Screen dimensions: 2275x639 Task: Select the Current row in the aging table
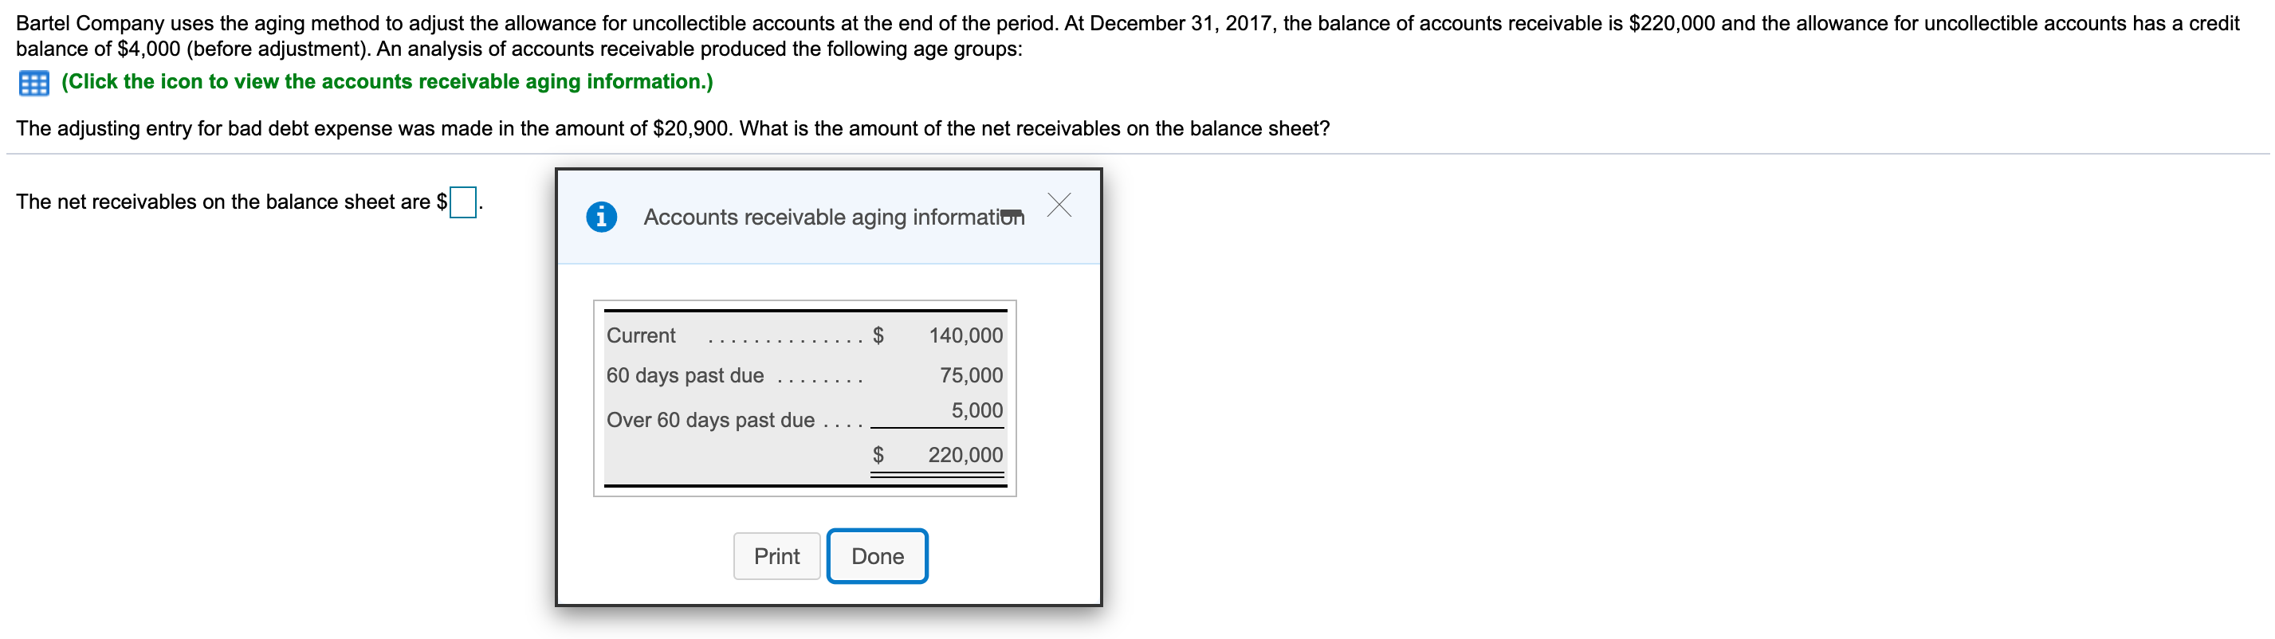coord(640,335)
